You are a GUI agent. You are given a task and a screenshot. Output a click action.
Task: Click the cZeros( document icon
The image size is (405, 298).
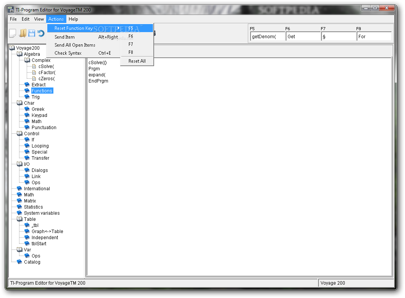[x=34, y=78]
